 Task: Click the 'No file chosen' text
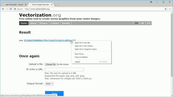(x=63, y=64)
